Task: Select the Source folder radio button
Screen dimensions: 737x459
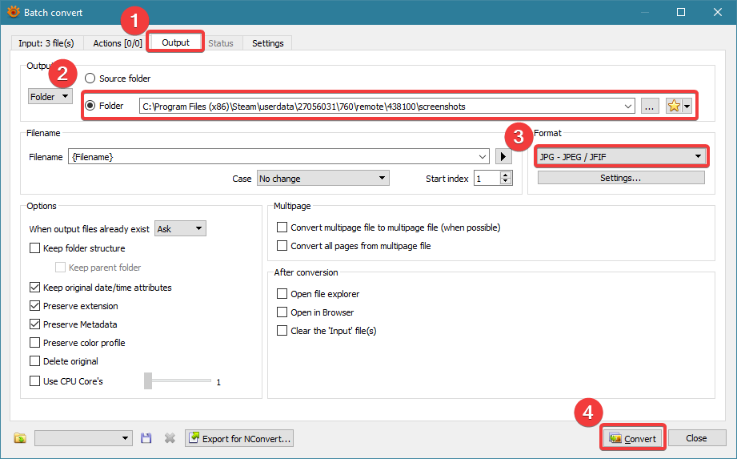Action: [x=90, y=78]
